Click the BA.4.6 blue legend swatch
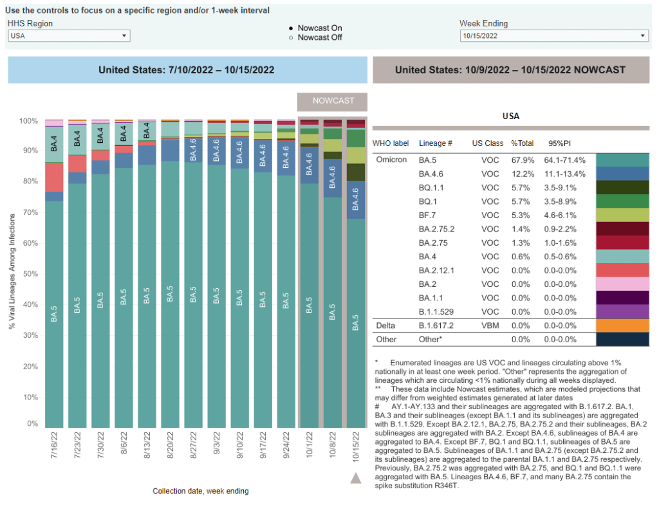This screenshot has height=505, width=659. click(622, 174)
